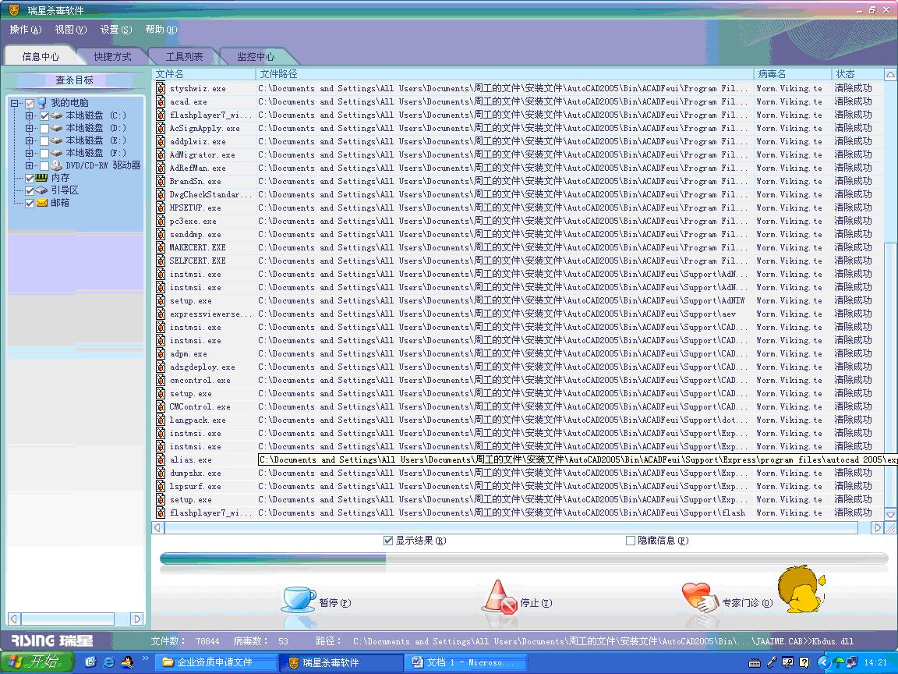The image size is (898, 674).
Task: Expand local disk D: tree node
Action: point(29,129)
